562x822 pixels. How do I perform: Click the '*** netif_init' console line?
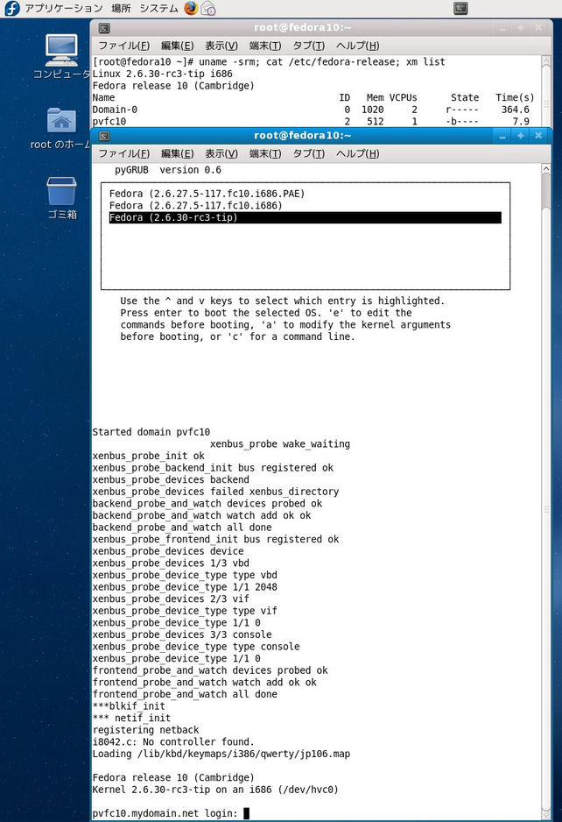(x=131, y=718)
